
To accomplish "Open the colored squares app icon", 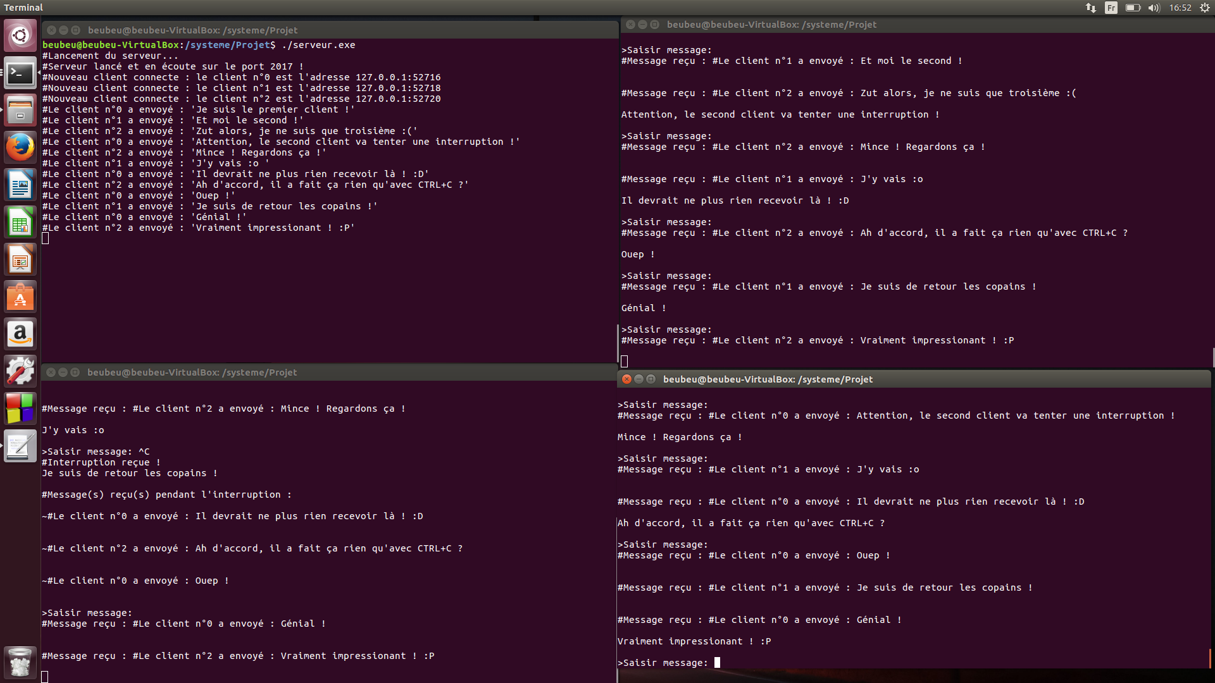I will tap(20, 409).
